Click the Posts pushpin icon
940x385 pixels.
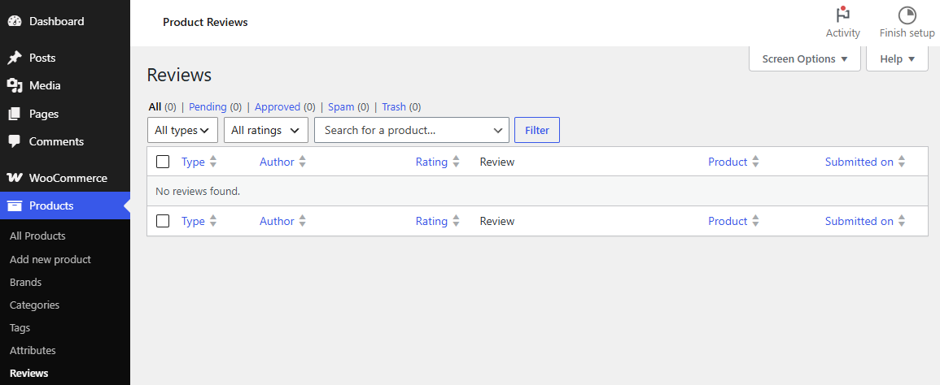click(15, 58)
